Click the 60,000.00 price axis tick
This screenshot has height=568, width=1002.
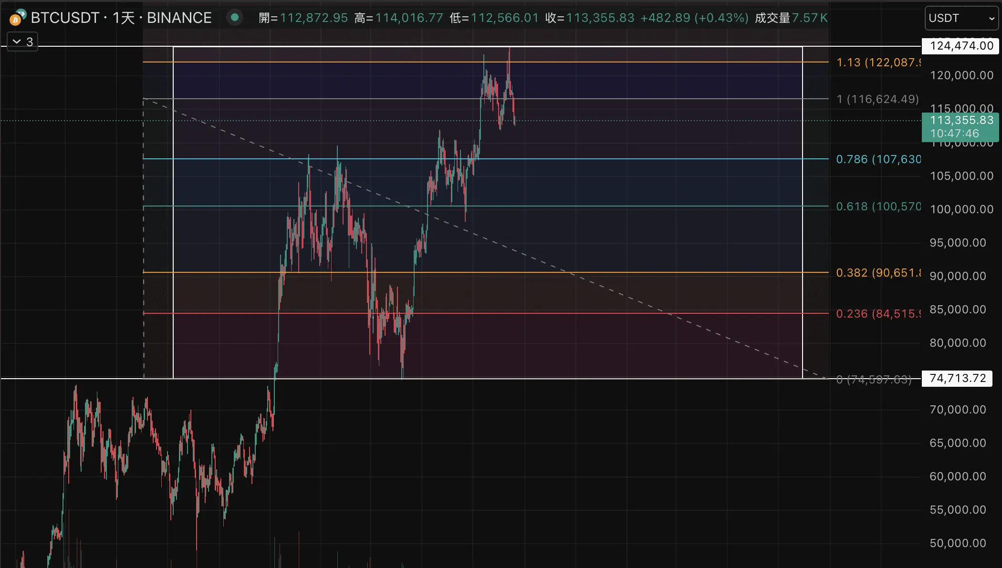(x=958, y=476)
